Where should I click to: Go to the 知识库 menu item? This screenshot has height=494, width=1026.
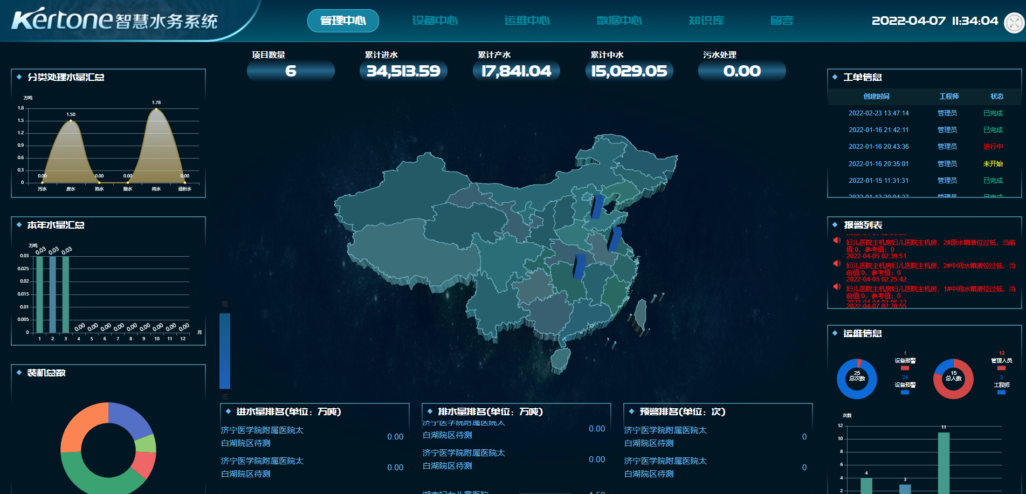point(706,20)
